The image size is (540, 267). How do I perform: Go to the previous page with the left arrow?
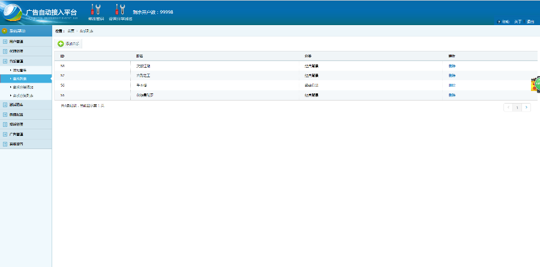[x=508, y=108]
